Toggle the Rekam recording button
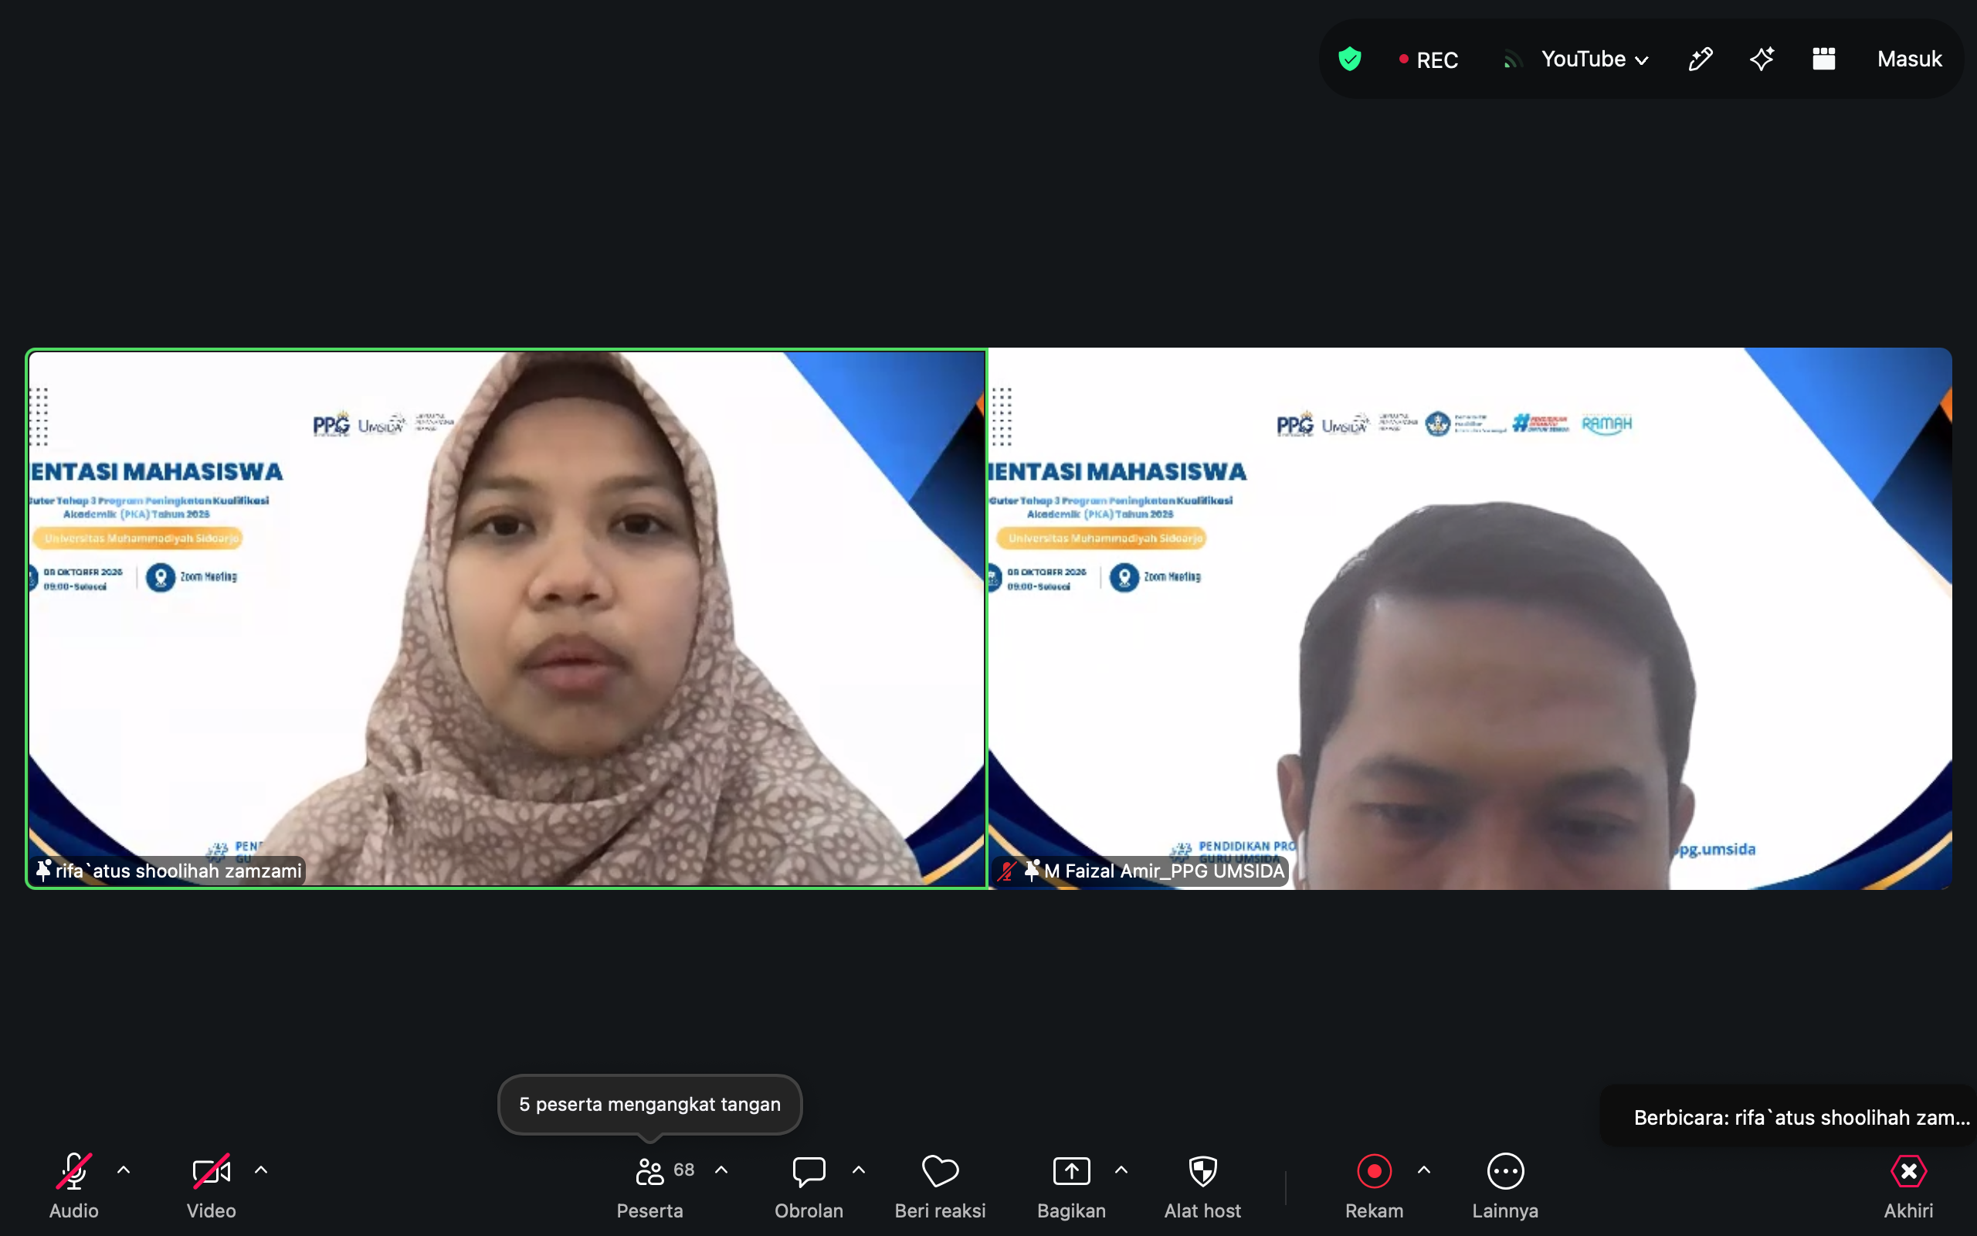Image resolution: width=1977 pixels, height=1236 pixels. [1374, 1185]
